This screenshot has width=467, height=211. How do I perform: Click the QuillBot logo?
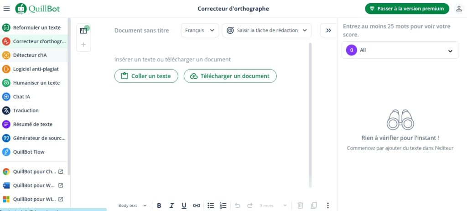[37, 9]
